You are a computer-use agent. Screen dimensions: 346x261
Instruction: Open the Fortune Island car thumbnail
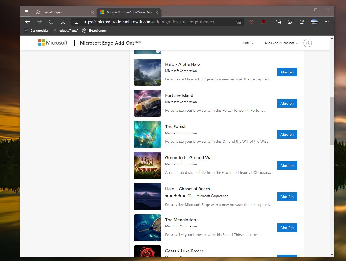(x=148, y=103)
